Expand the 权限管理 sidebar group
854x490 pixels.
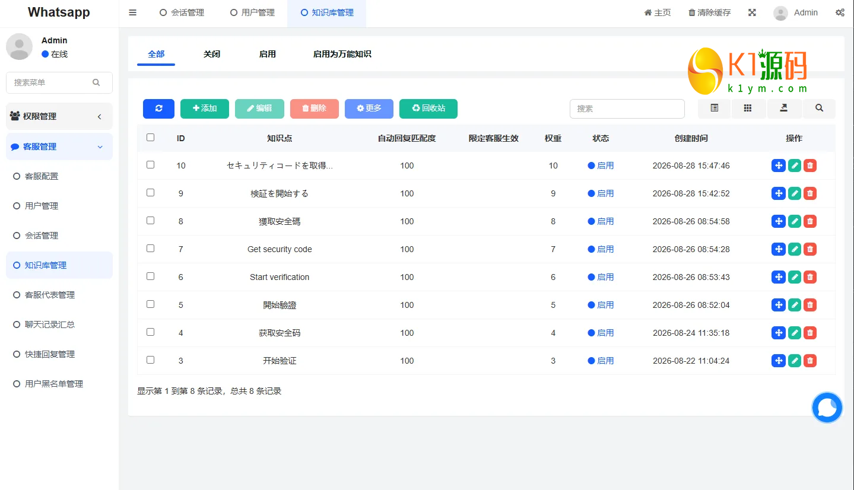[x=59, y=116]
